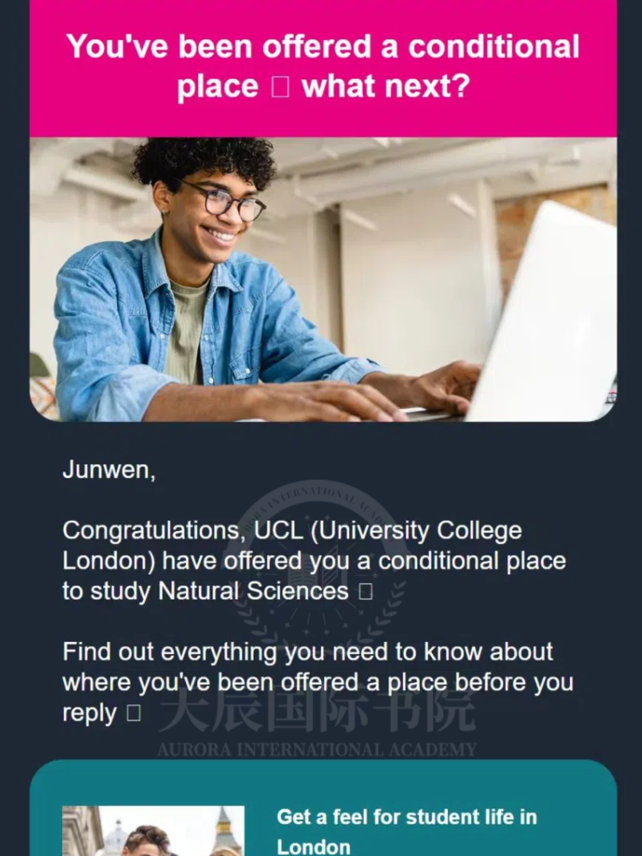Click the emoji box after the word reply

click(x=134, y=713)
